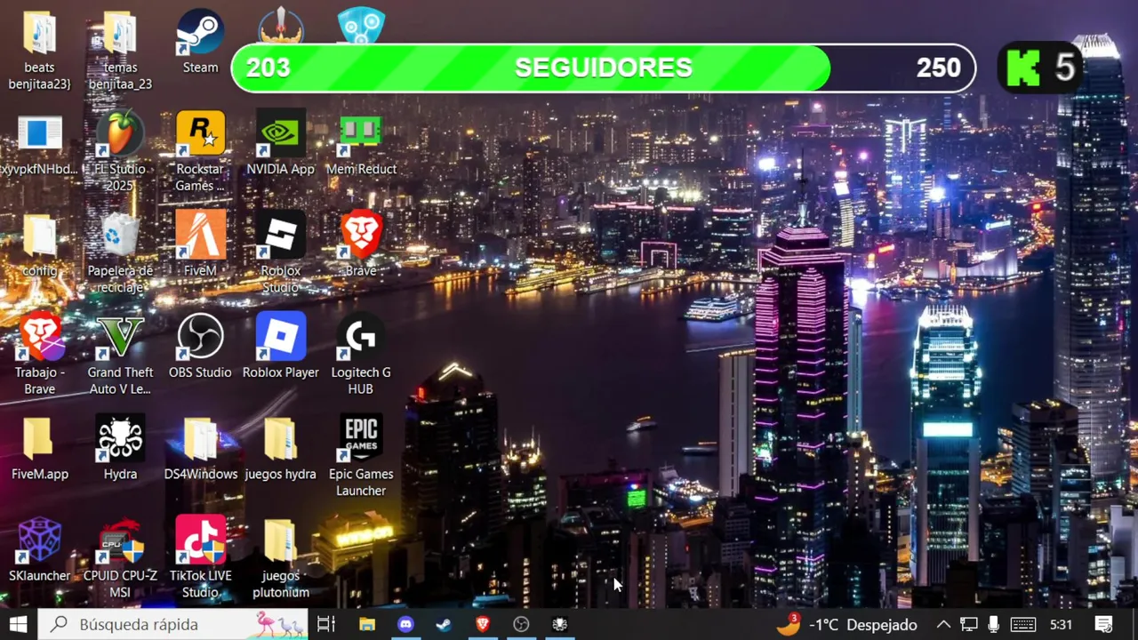Select the xyvpkfNHbd file icon
This screenshot has height=640, width=1138.
40,144
